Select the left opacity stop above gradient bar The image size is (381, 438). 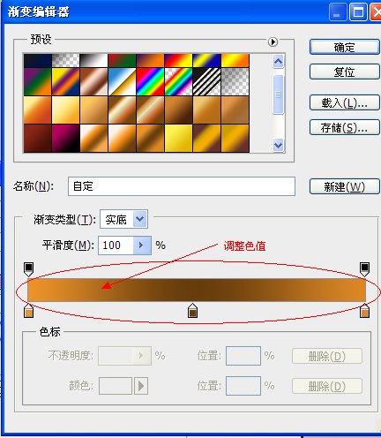point(28,269)
